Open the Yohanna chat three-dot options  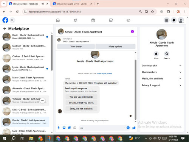[42, 101]
